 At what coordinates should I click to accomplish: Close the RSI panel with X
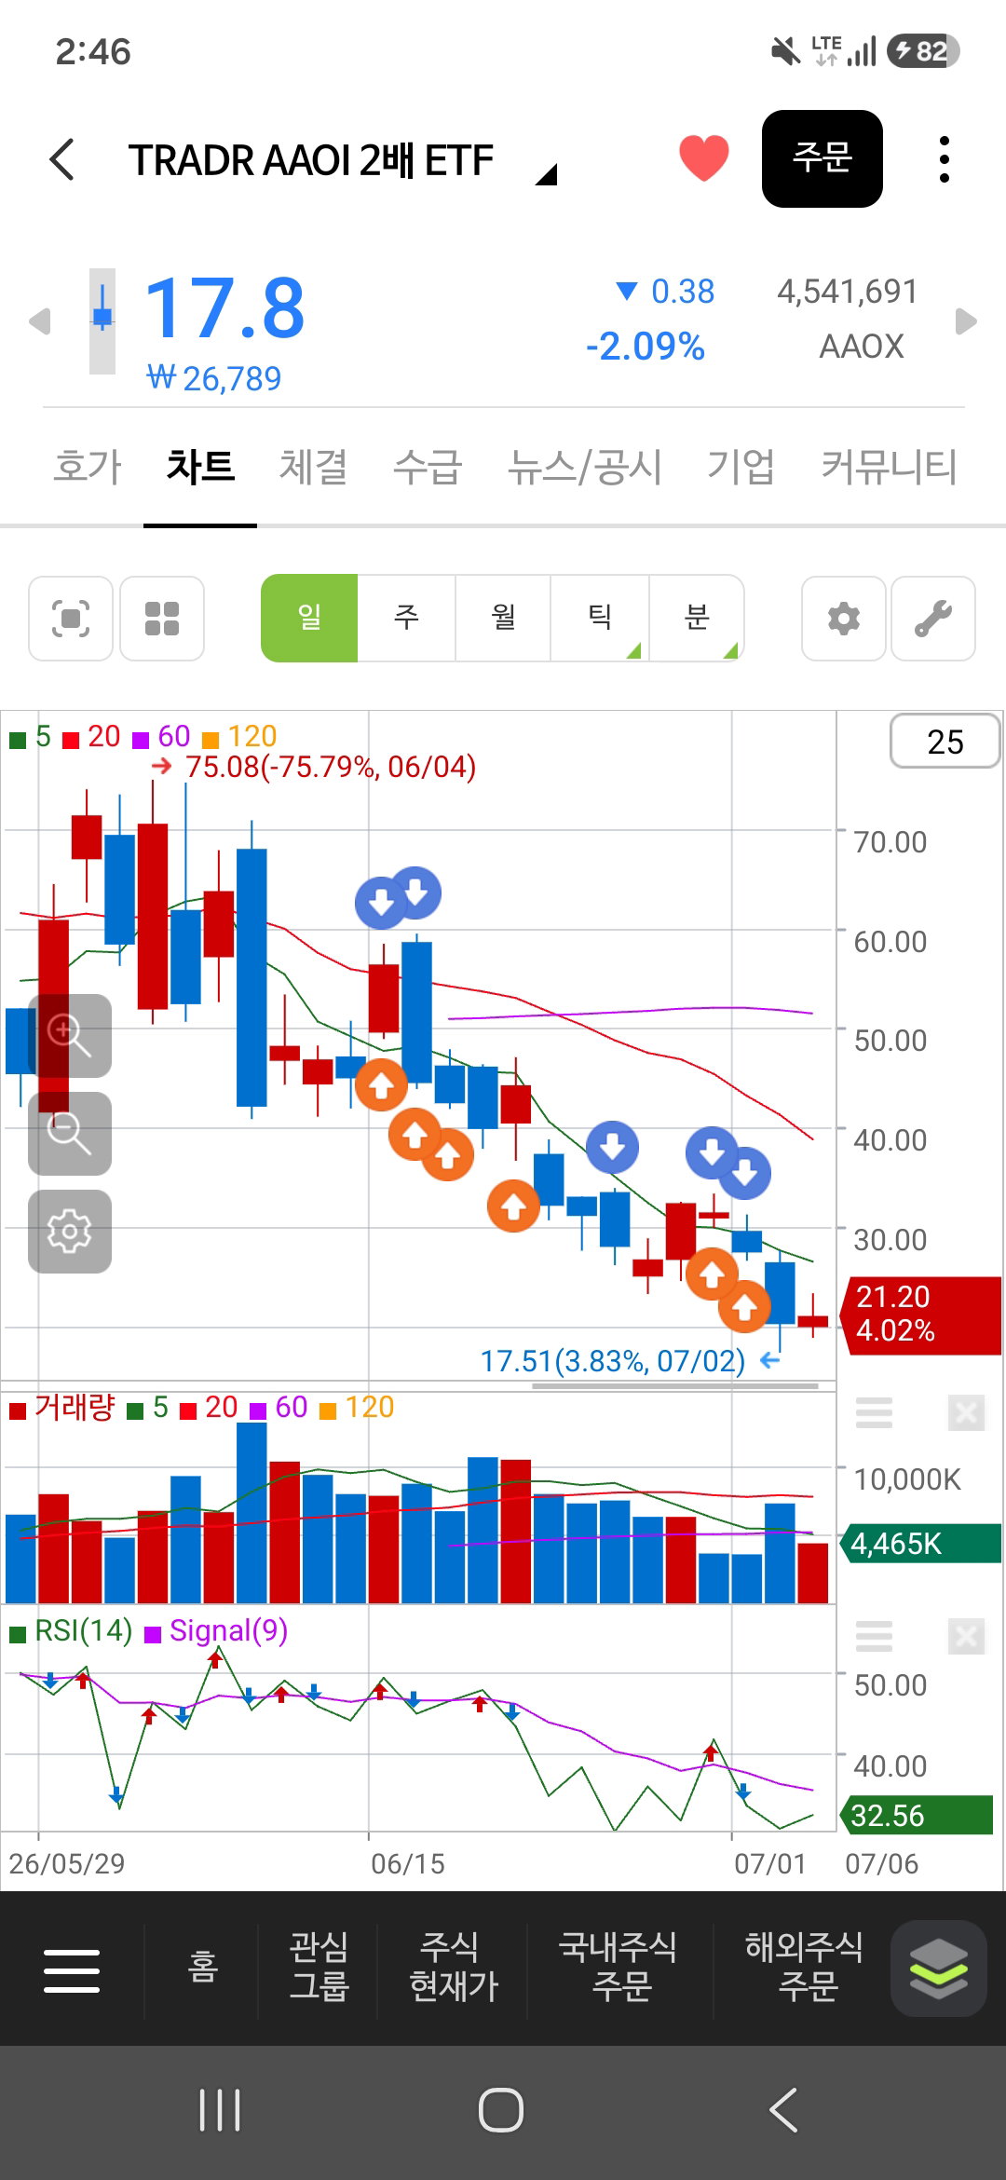pos(966,1637)
